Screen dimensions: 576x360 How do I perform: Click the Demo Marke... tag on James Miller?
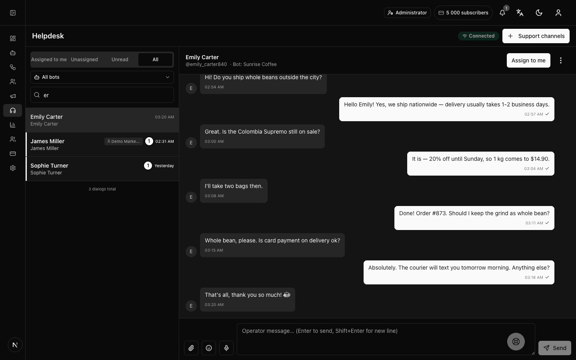(x=124, y=141)
